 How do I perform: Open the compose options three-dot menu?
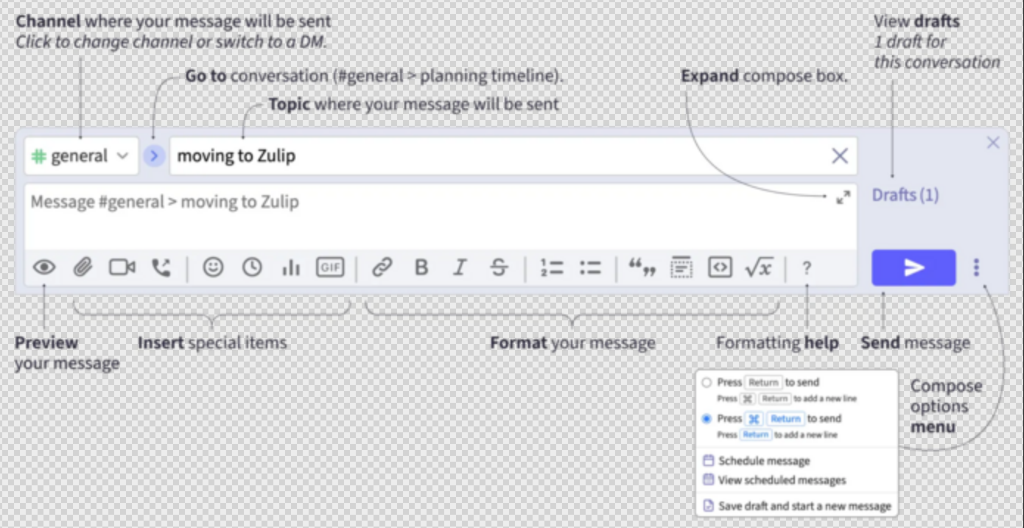pos(976,267)
